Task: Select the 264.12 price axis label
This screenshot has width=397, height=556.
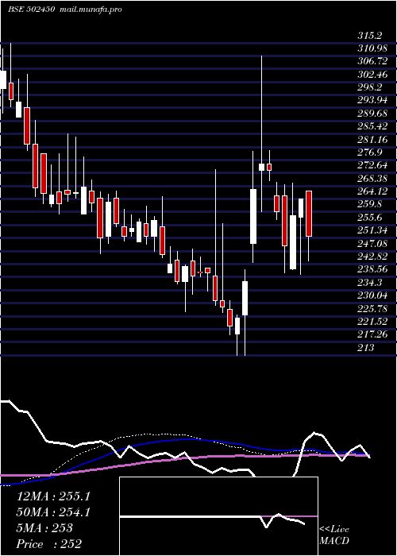Action: tap(372, 191)
